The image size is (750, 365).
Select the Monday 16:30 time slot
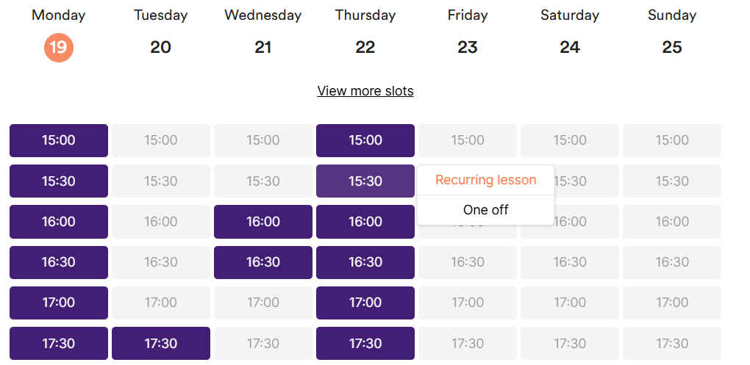[59, 262]
